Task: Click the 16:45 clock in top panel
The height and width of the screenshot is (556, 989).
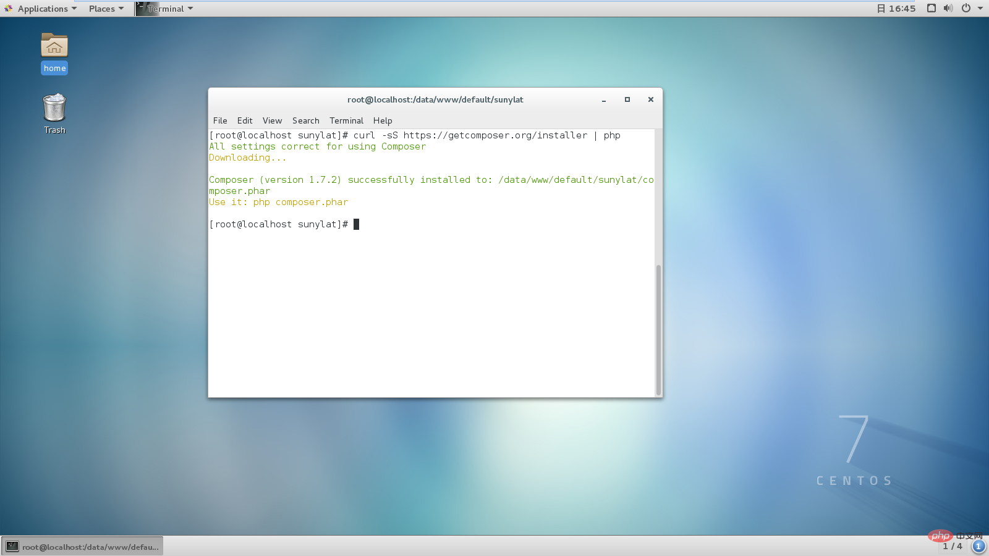Action: click(902, 9)
